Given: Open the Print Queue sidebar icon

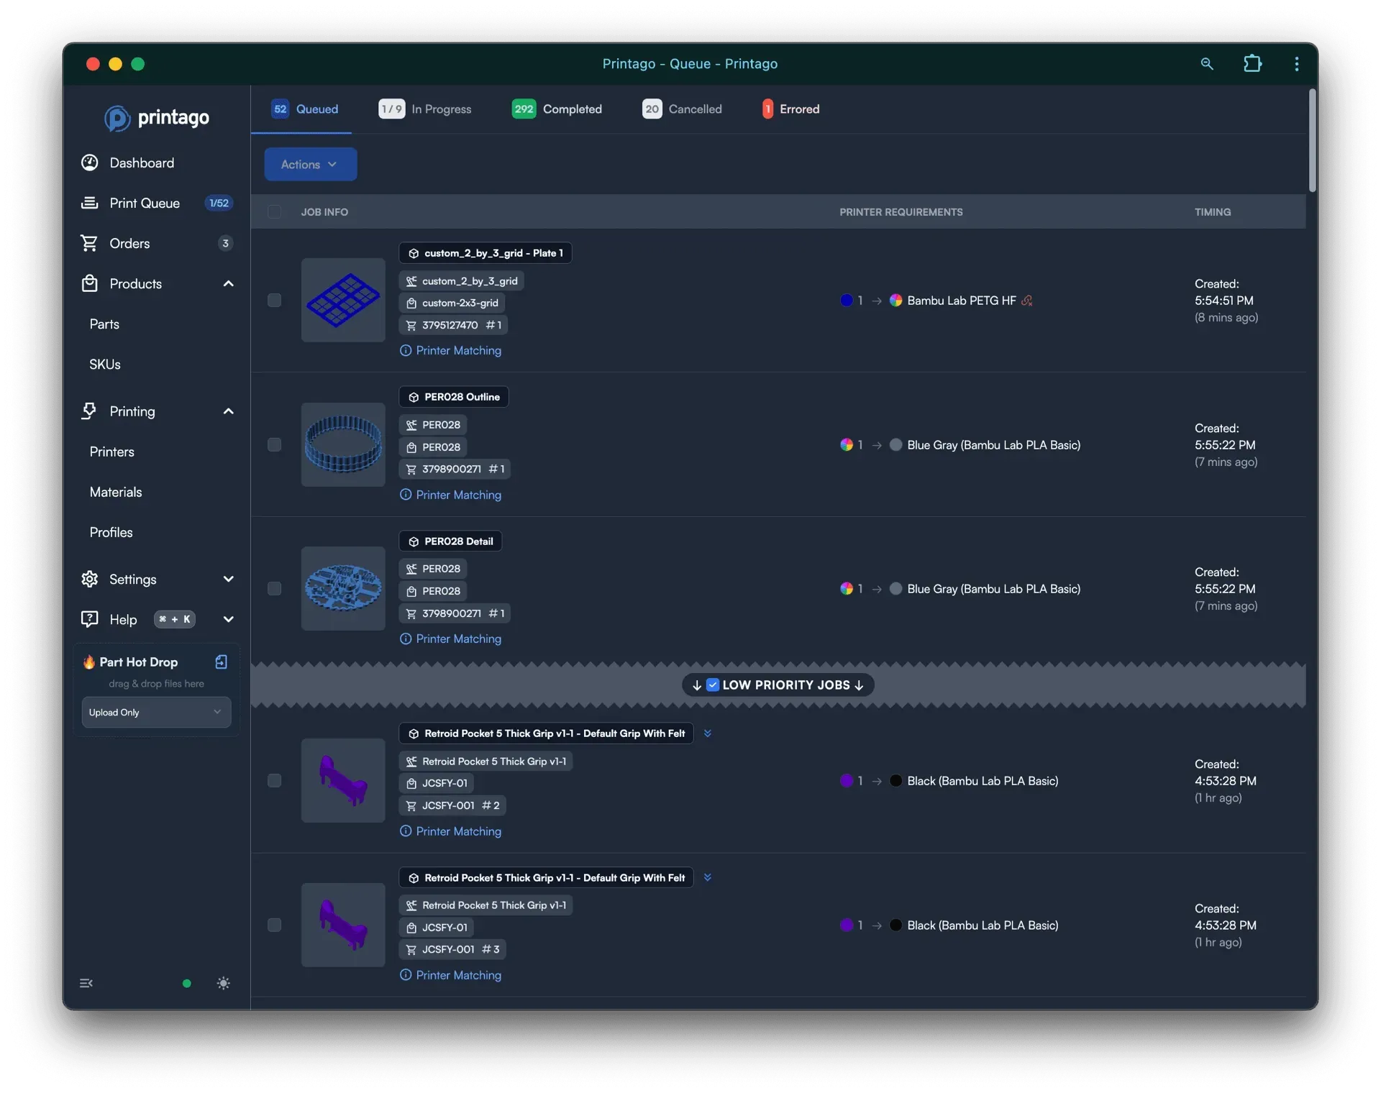Looking at the screenshot, I should click(x=89, y=203).
